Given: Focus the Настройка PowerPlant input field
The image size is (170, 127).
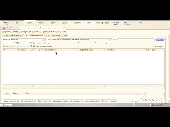Looking at the screenshot, I should coord(27,40).
